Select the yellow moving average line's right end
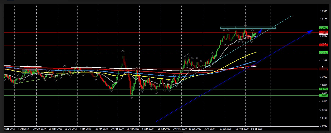Screen dimensions: 331x133 tap(256, 52)
